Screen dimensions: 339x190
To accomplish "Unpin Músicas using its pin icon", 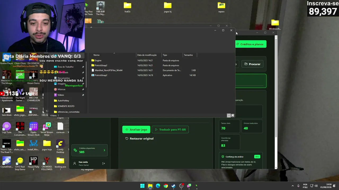I will point(83,89).
